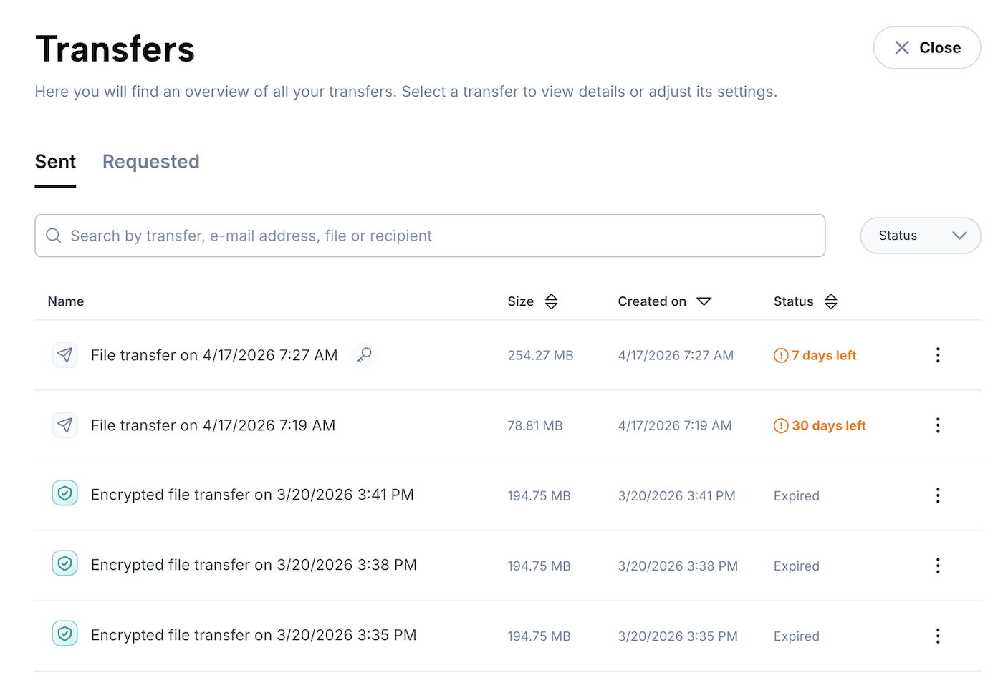Click 194.75 MB size of 3:38 PM transfer
The width and height of the screenshot is (1003, 683).
pyautogui.click(x=539, y=566)
